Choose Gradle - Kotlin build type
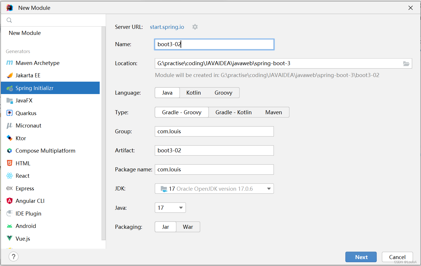This screenshot has height=266, width=421. 233,112
